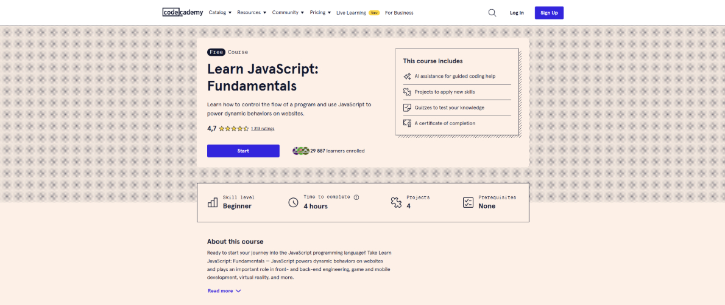725x305 pixels.
Task: Click the Prerequisites checklist icon
Action: pos(468,202)
